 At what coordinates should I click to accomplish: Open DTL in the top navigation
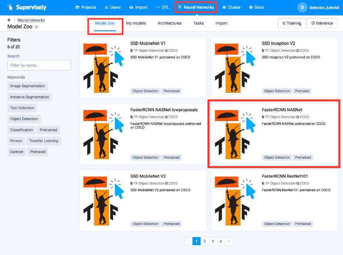(x=162, y=7)
